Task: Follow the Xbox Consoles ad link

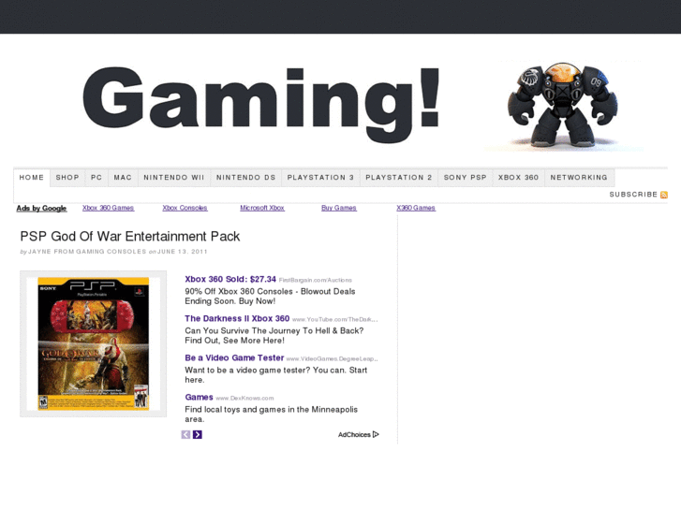Action: [185, 208]
